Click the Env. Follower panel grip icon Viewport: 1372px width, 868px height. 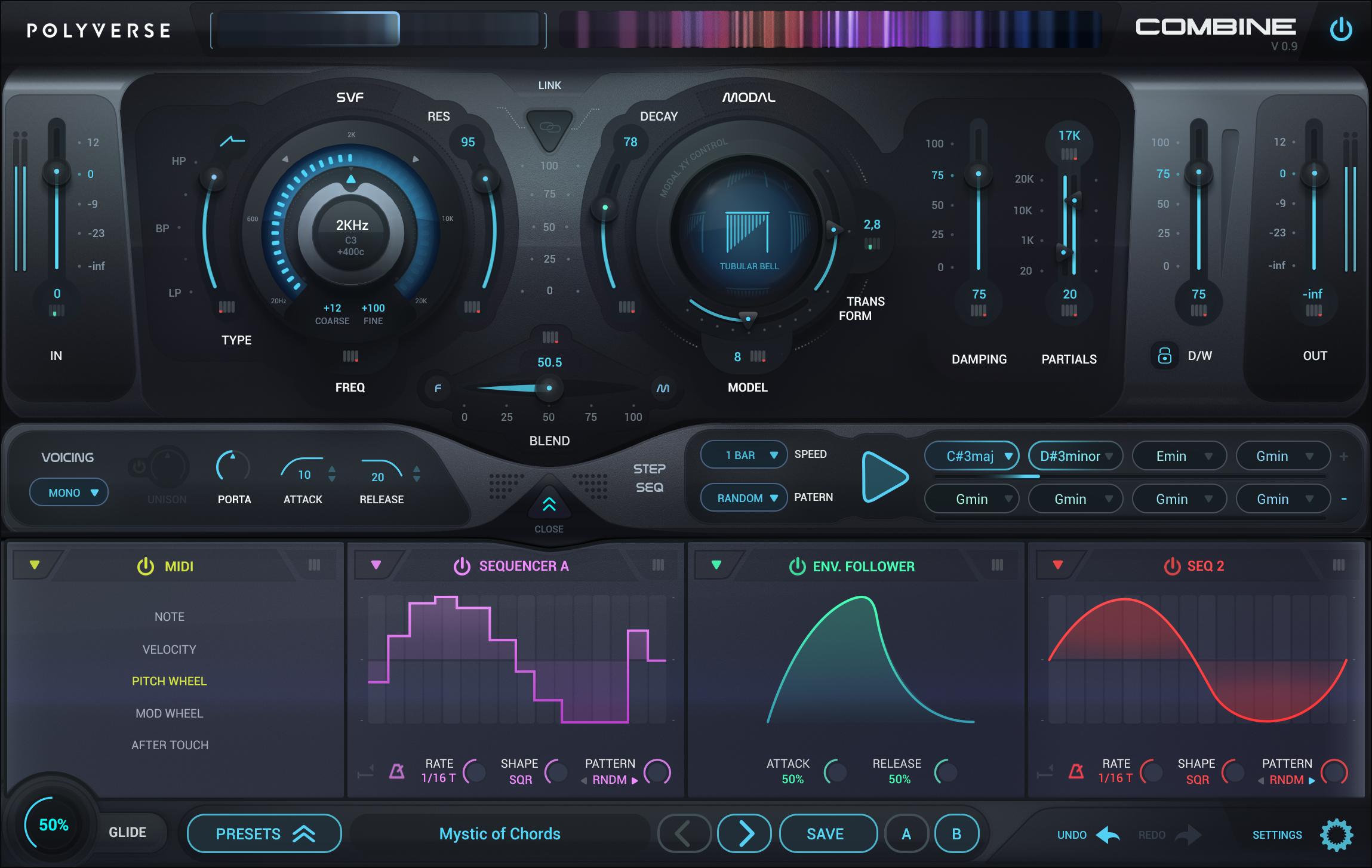point(997,565)
